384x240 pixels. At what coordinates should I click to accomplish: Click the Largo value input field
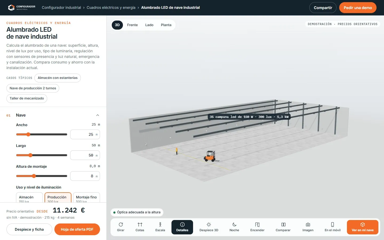click(x=85, y=155)
